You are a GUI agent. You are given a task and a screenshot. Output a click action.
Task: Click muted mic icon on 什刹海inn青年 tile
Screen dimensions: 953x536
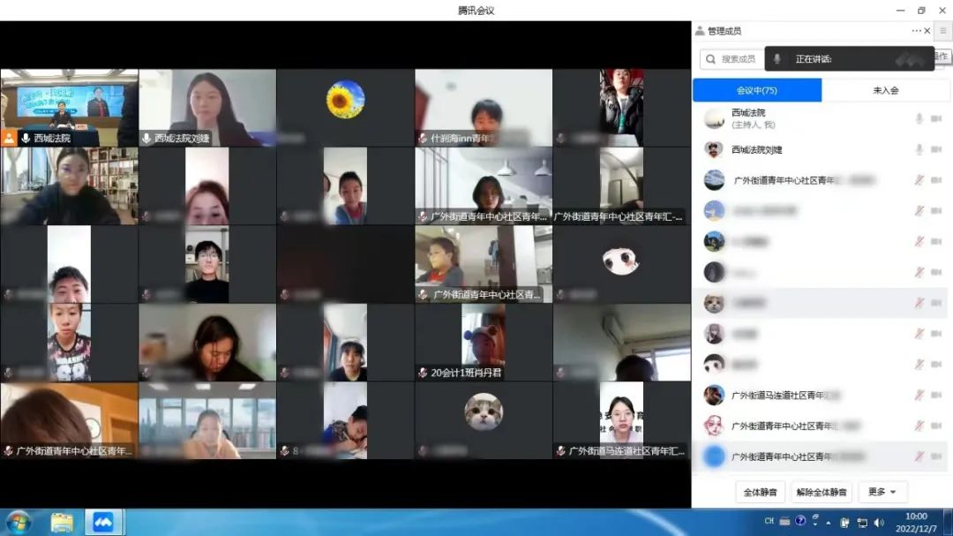point(423,138)
